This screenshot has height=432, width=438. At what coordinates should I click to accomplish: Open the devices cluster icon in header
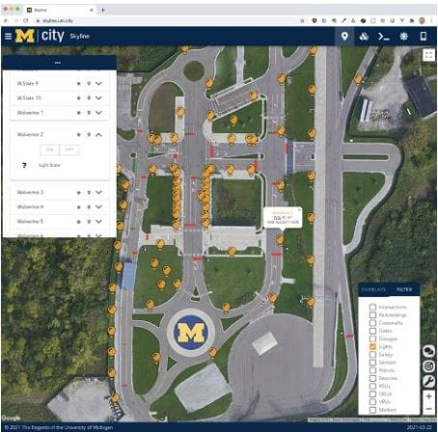[364, 37]
